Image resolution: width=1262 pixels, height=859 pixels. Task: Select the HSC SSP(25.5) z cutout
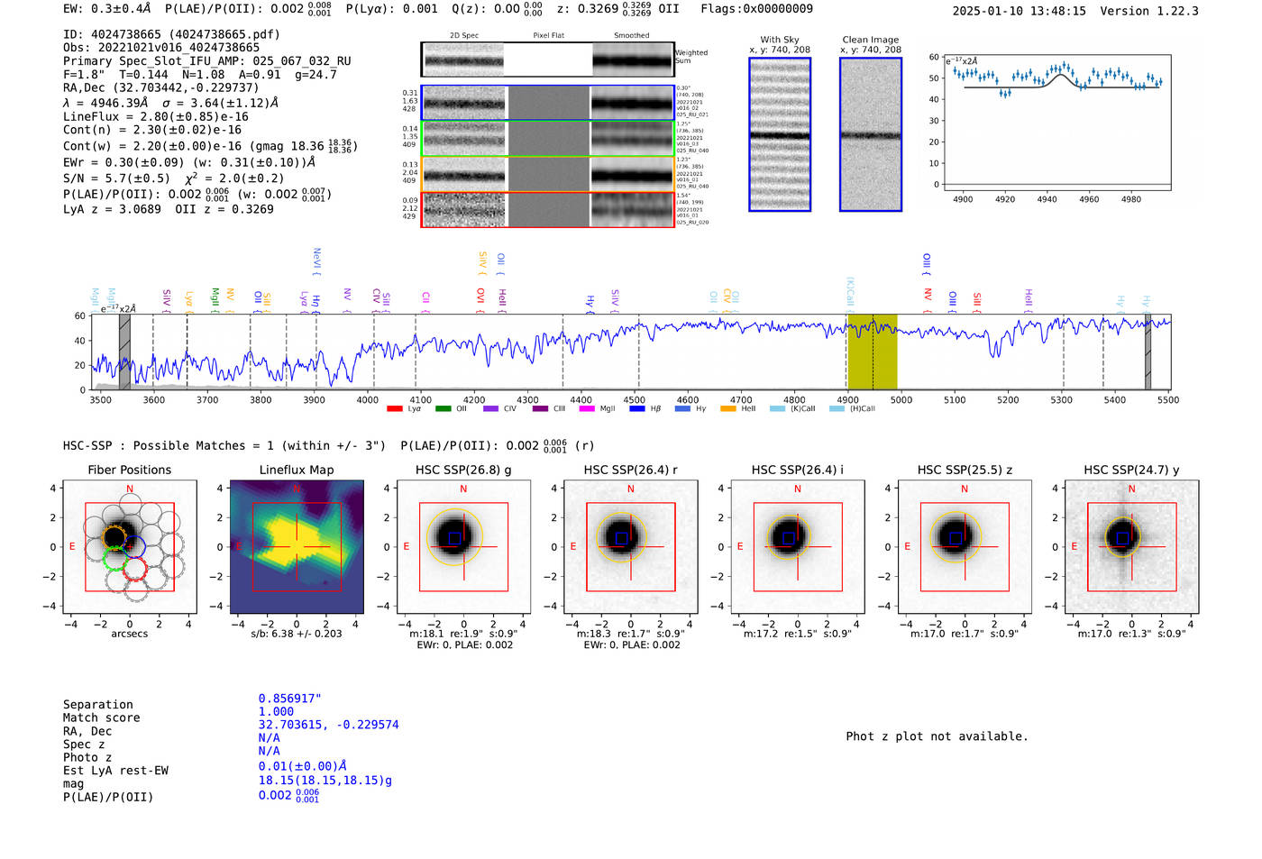click(x=965, y=547)
